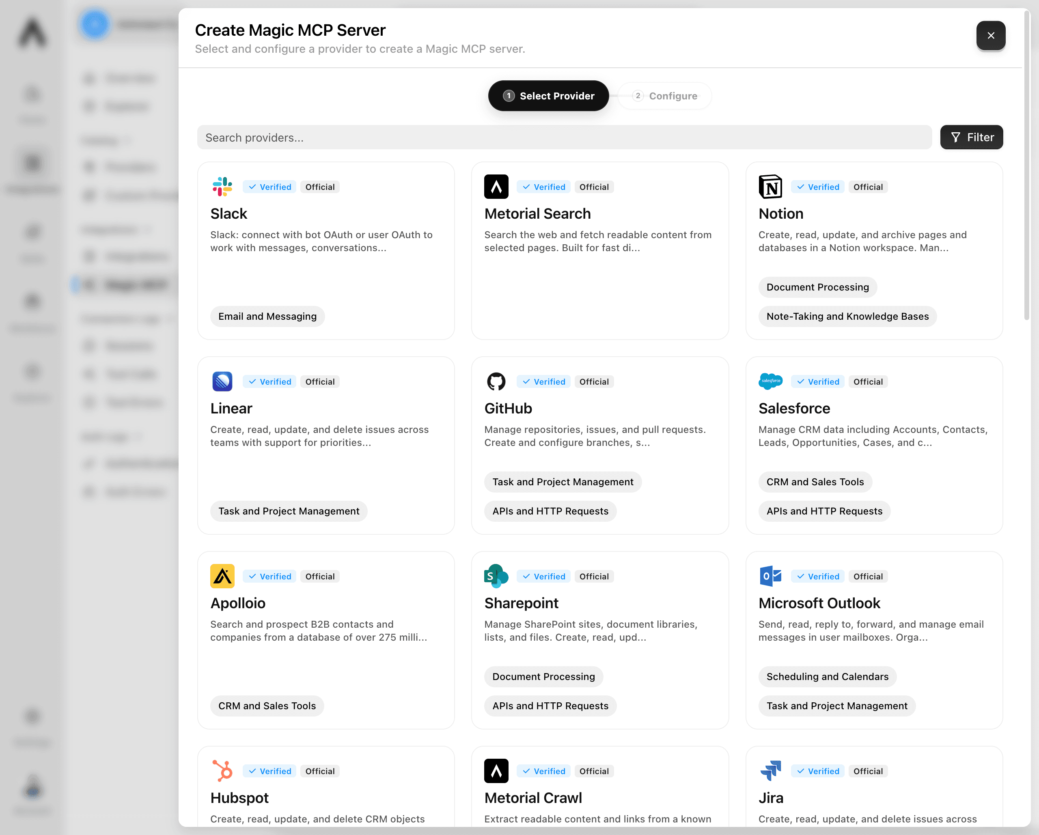Go to the Configure step

tap(664, 96)
